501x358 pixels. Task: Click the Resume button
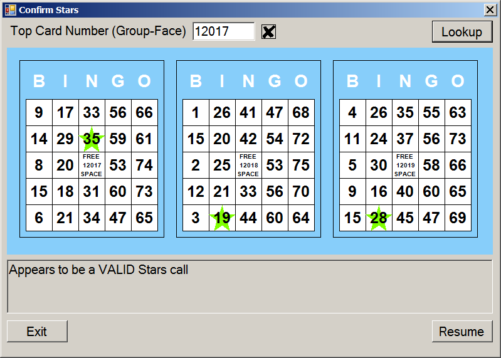pos(461,331)
